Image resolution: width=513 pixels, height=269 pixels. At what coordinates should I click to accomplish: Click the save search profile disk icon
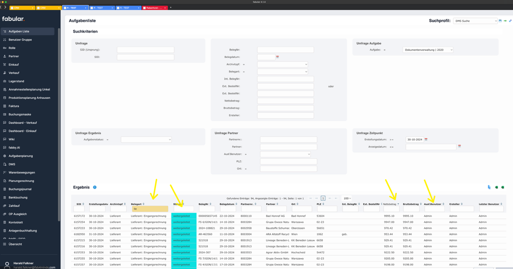pos(500,21)
